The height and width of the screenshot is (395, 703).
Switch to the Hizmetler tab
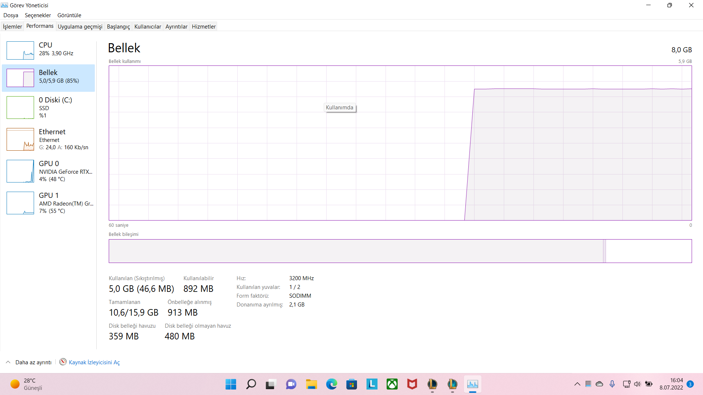204,27
